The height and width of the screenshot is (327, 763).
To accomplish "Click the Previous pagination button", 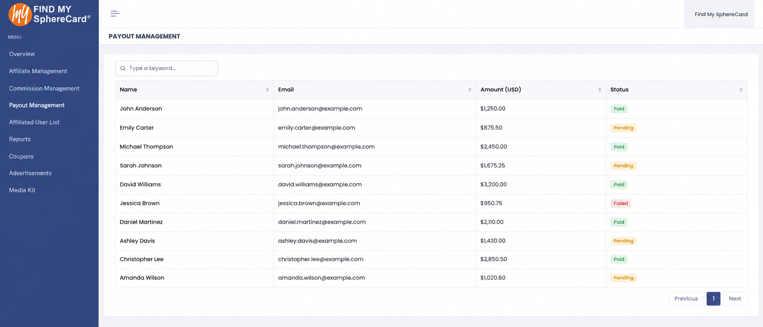I will [x=686, y=299].
